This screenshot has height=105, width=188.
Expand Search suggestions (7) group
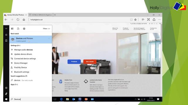point(19,76)
